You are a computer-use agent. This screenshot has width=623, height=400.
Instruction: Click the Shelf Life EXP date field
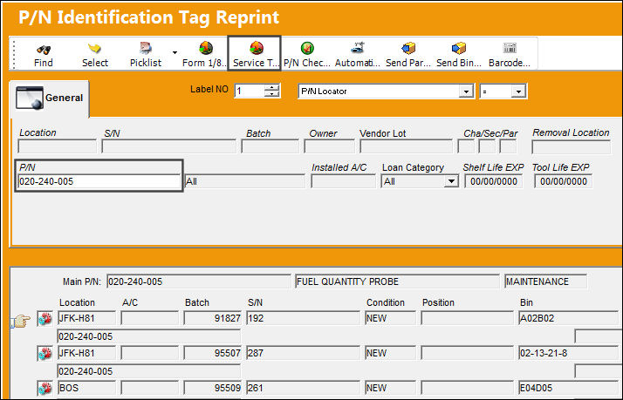(493, 181)
